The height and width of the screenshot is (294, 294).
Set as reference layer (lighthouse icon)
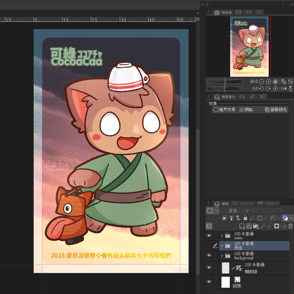tap(232, 218)
